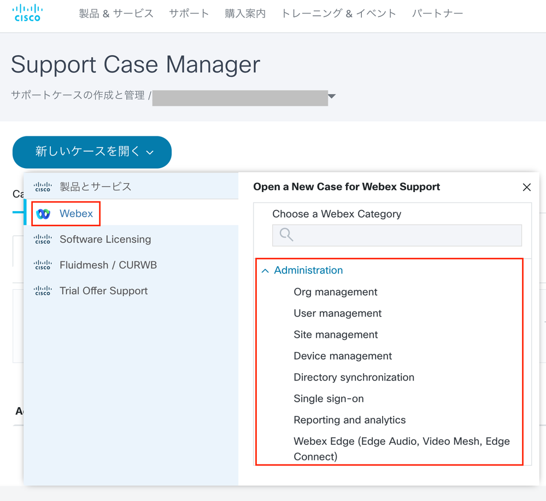Image resolution: width=546 pixels, height=501 pixels.
Task: Choose Directory synchronization category
Action: (x=354, y=377)
